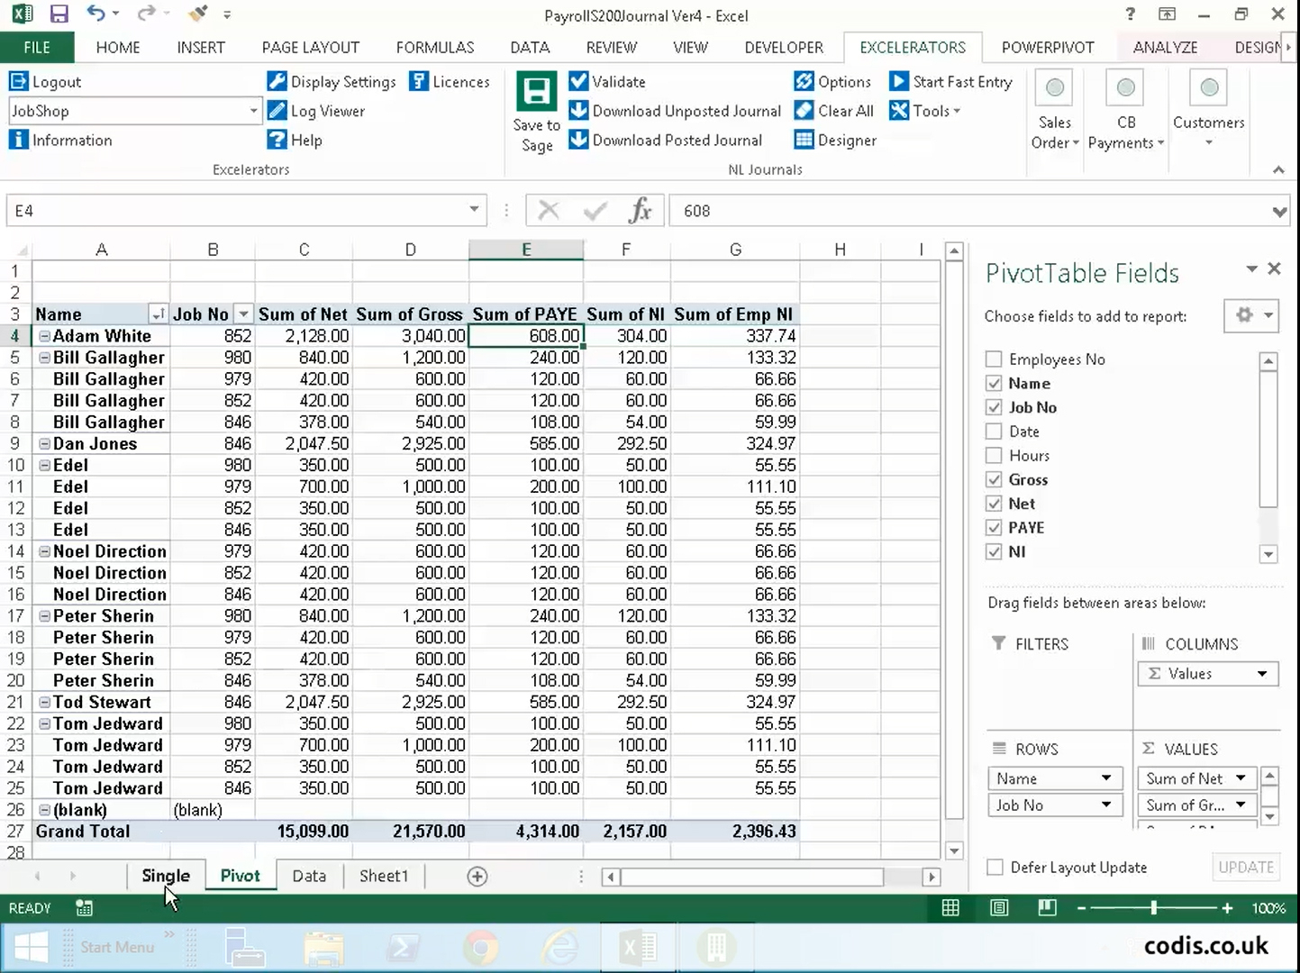
Task: Click the zoom slider handle
Action: coord(1153,908)
